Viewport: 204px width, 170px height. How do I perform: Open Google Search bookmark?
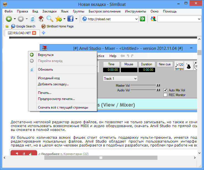(23, 26)
